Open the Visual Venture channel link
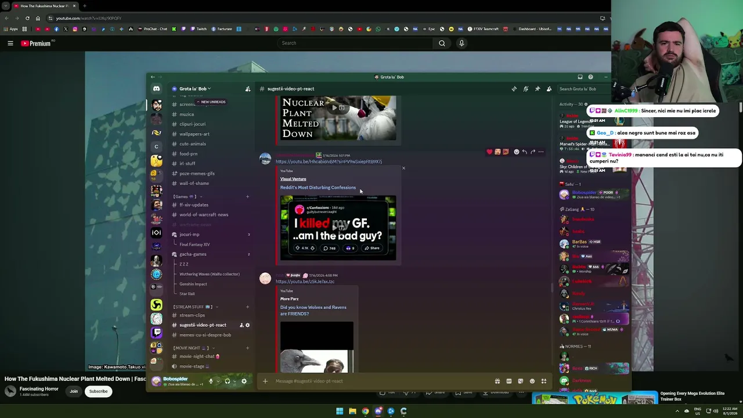Screen dimensions: 743x418 pos(293,179)
